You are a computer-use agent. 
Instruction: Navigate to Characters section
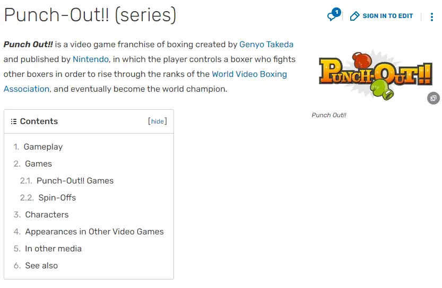[x=47, y=215]
